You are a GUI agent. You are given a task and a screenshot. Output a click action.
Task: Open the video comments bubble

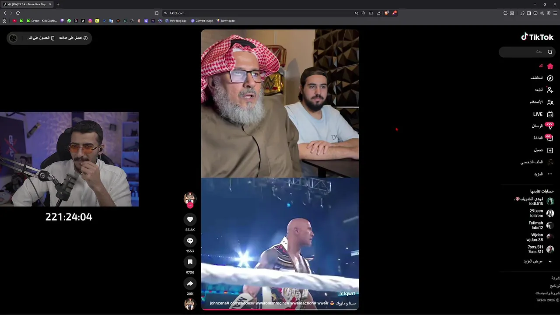point(190,241)
